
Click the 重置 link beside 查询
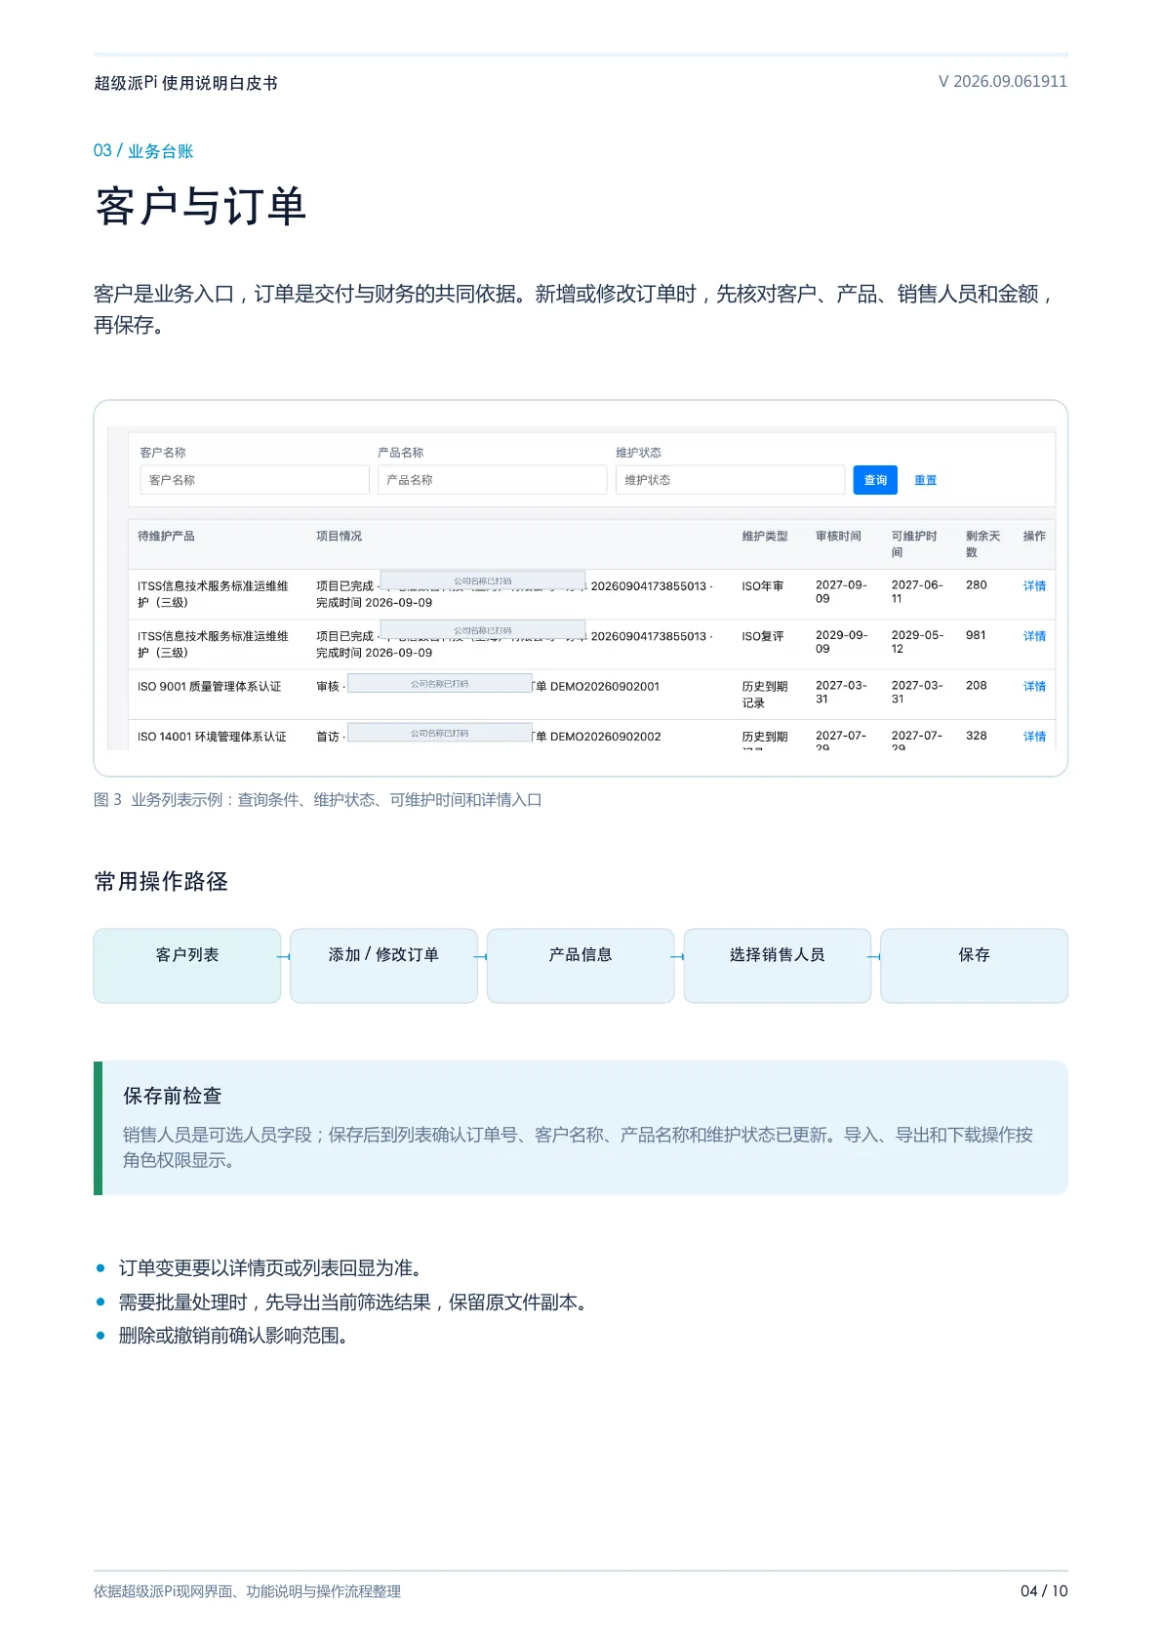pyautogui.click(x=925, y=480)
